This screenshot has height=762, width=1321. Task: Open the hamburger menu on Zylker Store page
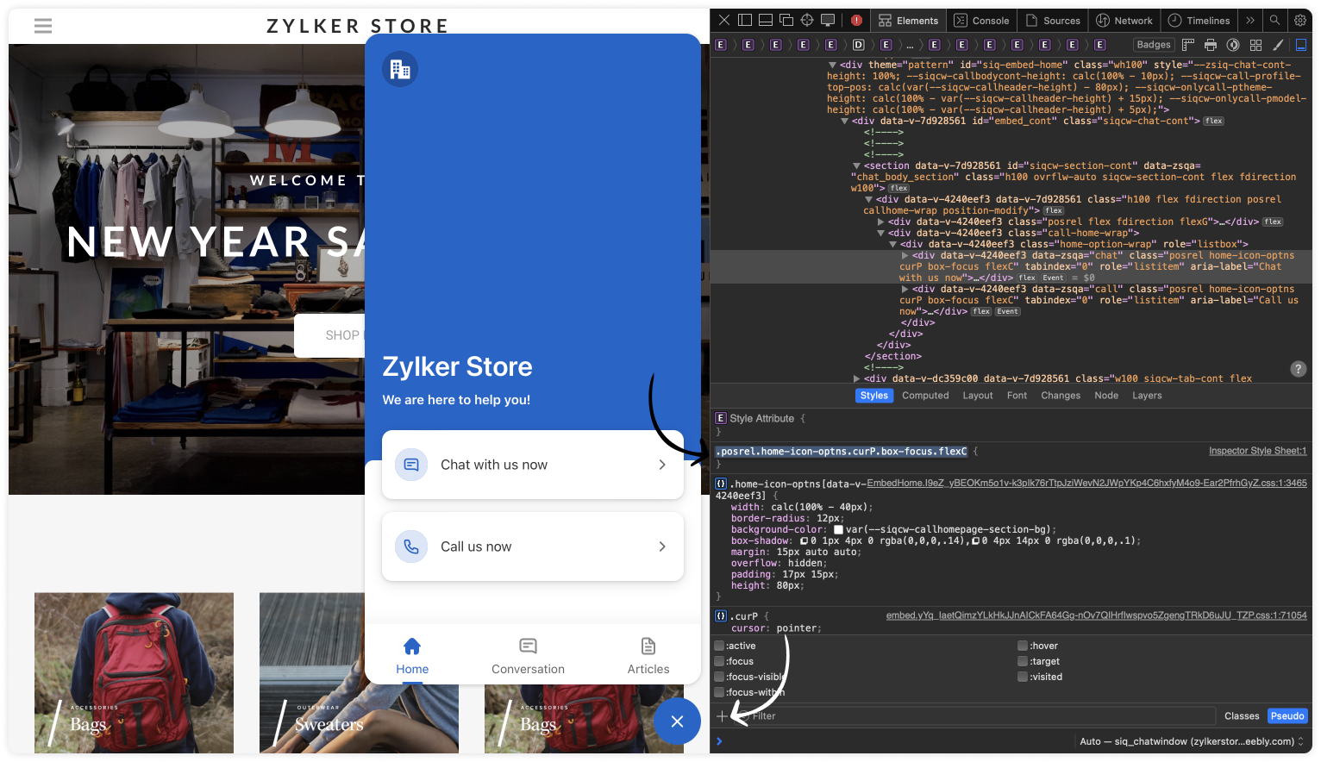[43, 26]
